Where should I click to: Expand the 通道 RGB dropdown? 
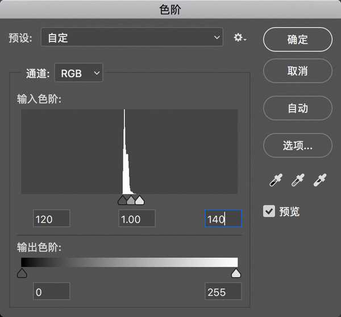click(78, 72)
